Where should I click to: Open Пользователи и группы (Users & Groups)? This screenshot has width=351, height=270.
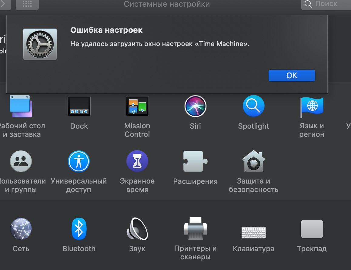coord(21,161)
